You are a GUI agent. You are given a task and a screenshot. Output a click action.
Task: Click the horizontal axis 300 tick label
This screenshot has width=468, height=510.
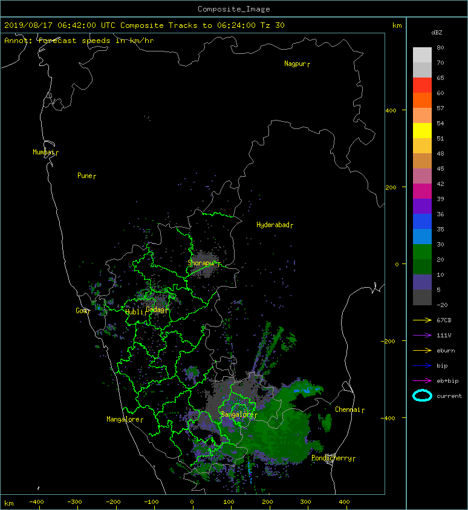pyautogui.click(x=305, y=502)
